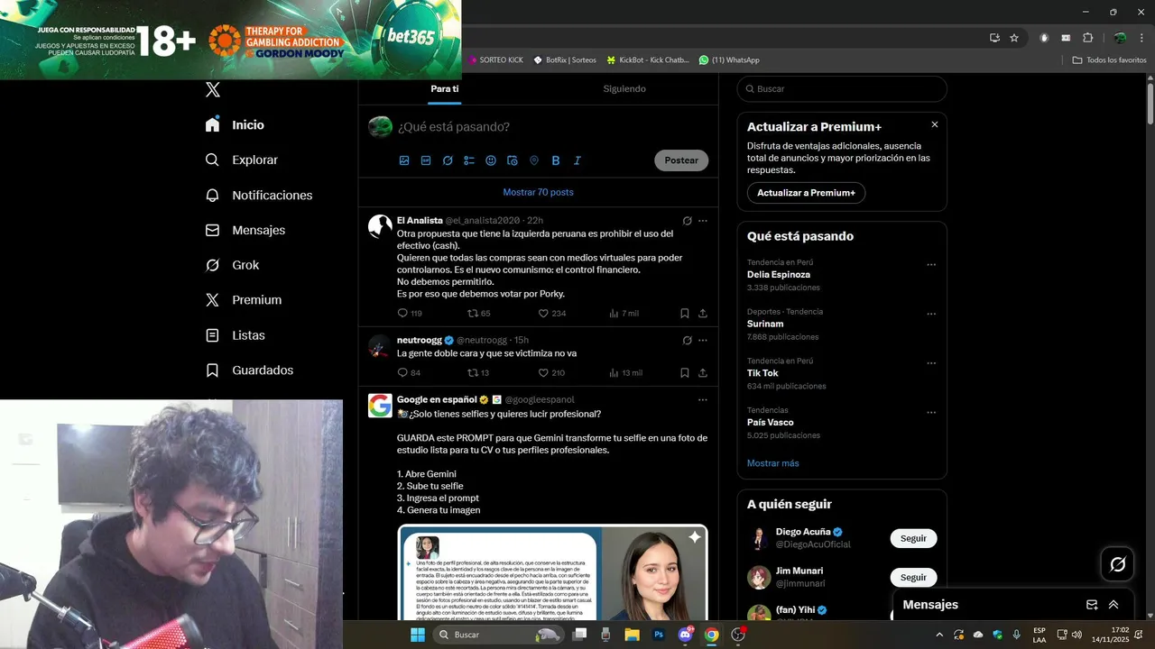Toggle bold text in composer
1155x649 pixels.
556,160
